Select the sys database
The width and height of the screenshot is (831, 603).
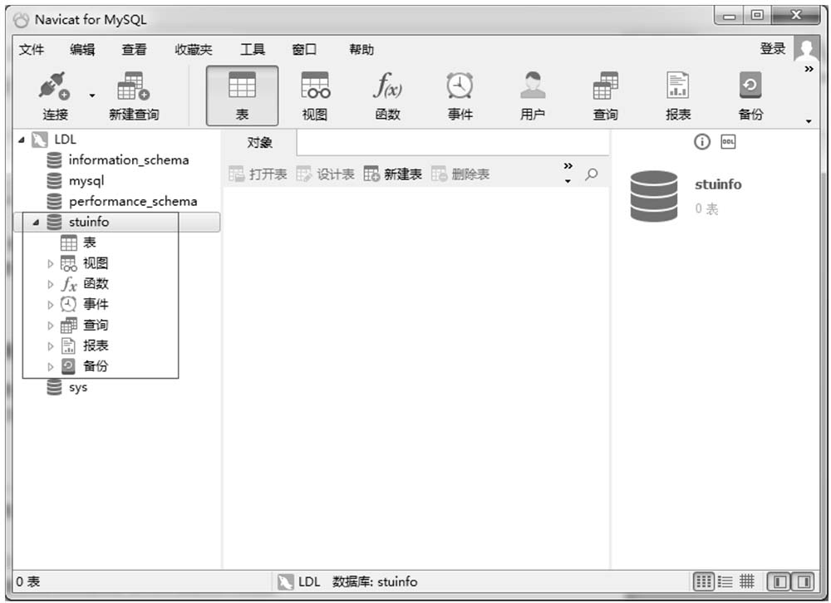(x=77, y=387)
